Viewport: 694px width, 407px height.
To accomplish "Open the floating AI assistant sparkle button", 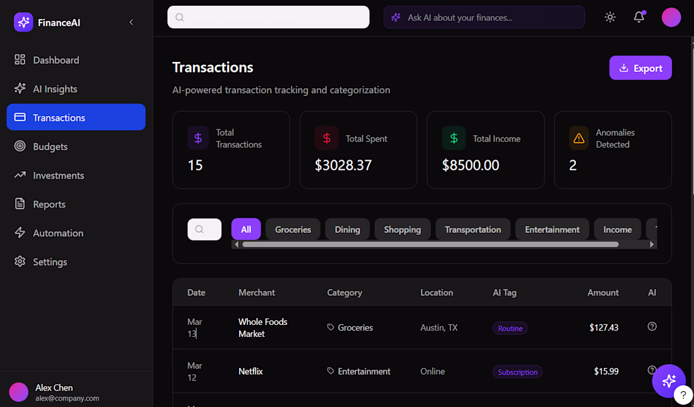I will (x=668, y=380).
